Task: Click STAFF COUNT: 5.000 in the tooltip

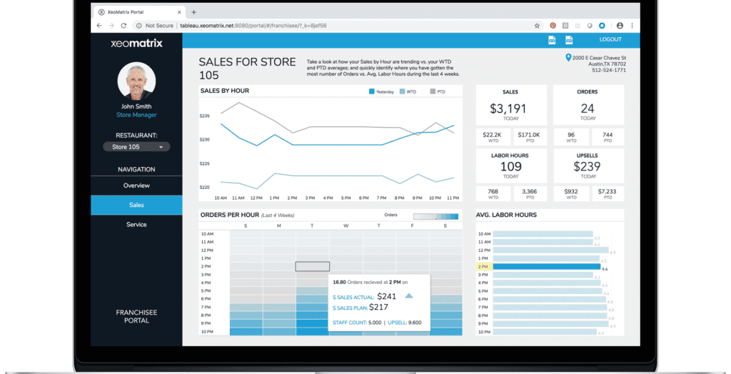Action: point(357,323)
